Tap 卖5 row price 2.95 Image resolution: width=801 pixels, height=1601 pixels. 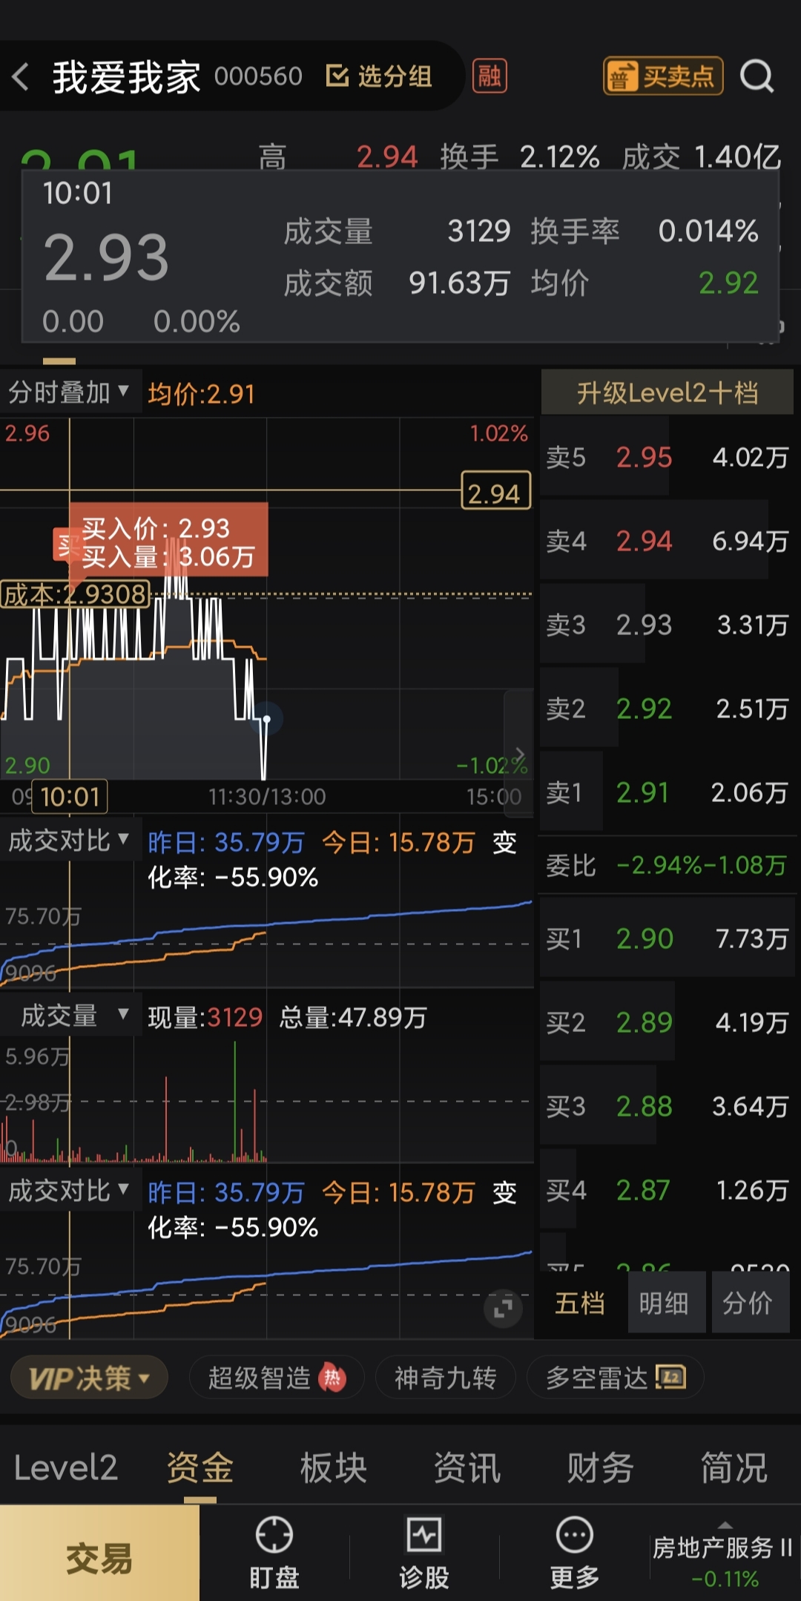click(x=644, y=457)
